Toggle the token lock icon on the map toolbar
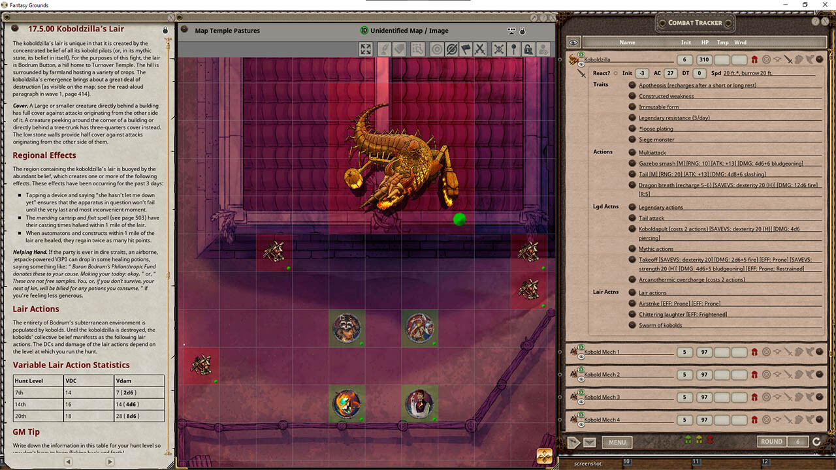This screenshot has width=836, height=470. [528, 49]
